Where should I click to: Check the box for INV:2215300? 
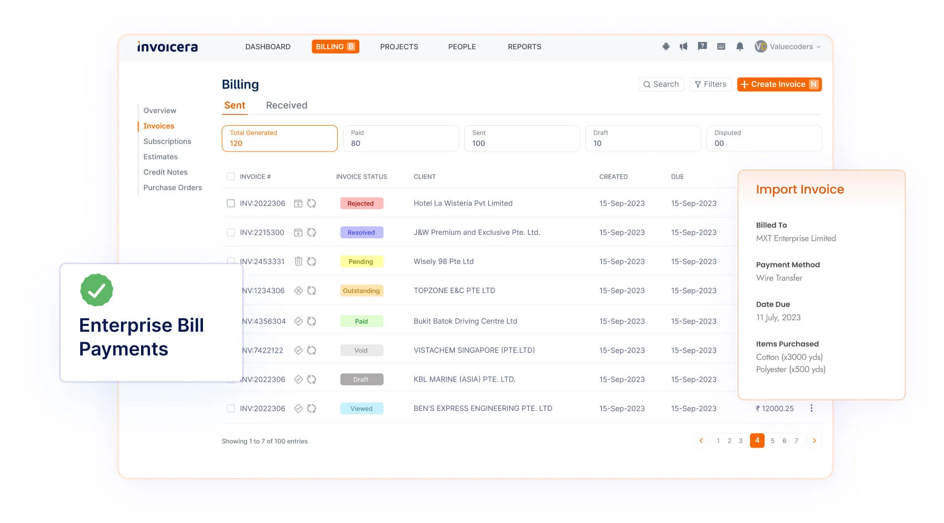click(x=231, y=232)
